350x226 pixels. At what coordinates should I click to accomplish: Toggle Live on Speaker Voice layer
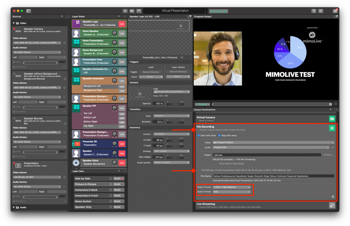pos(122,163)
